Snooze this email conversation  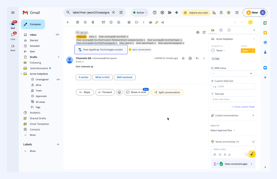[x=111, y=22]
